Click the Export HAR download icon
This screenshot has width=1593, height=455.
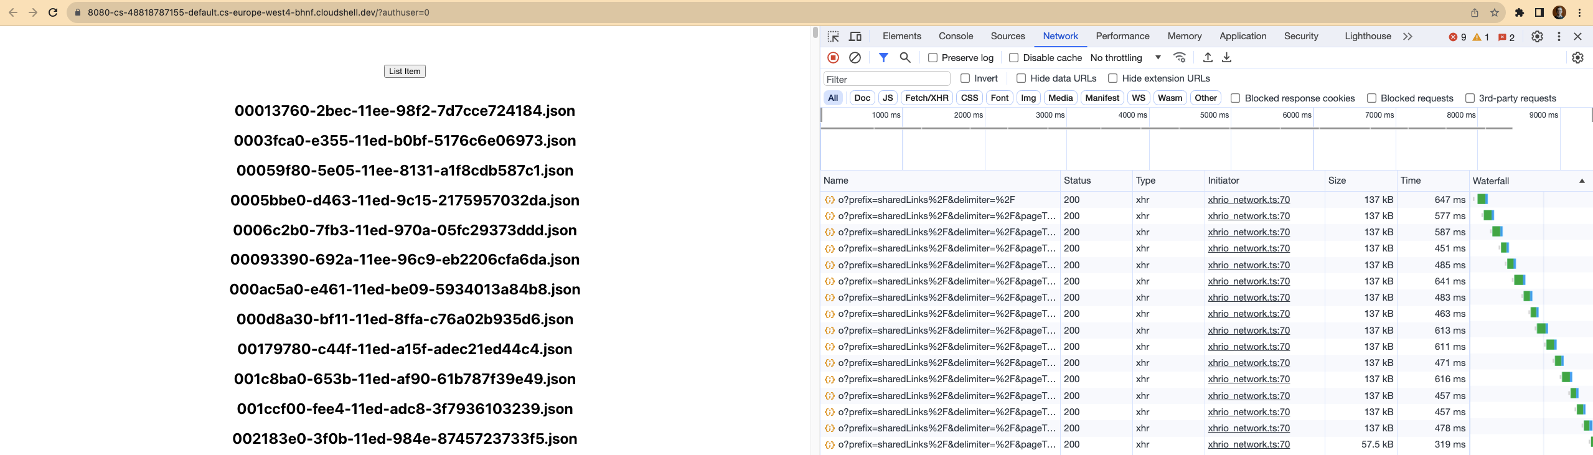click(x=1226, y=57)
